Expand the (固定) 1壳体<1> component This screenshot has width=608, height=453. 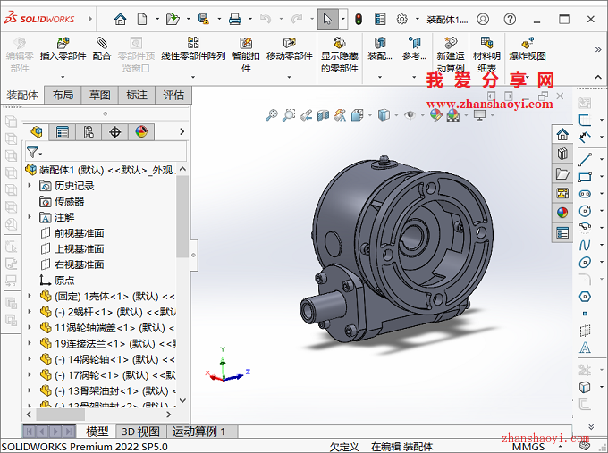30,296
